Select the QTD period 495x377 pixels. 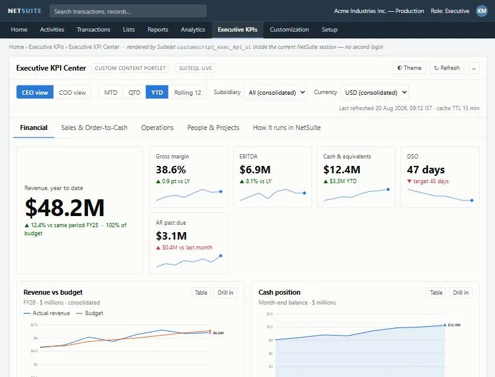click(x=134, y=92)
